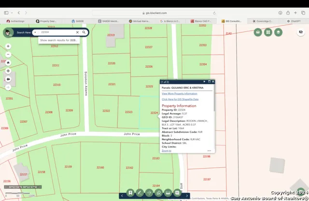Image resolution: width=309 pixels, height=201 pixels.
Task: Click parcel label 22320 on map
Action: [x=112, y=63]
